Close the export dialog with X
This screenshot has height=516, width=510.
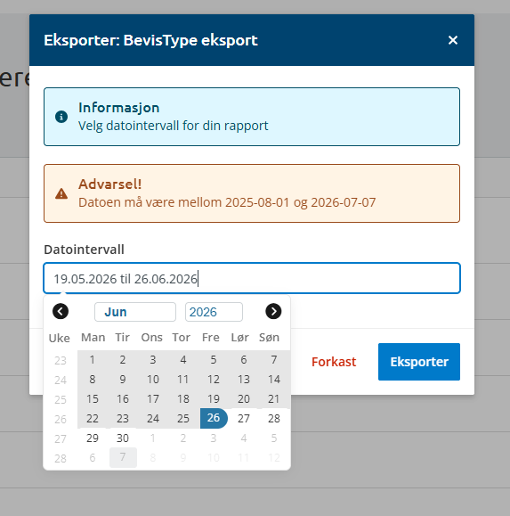click(x=453, y=40)
